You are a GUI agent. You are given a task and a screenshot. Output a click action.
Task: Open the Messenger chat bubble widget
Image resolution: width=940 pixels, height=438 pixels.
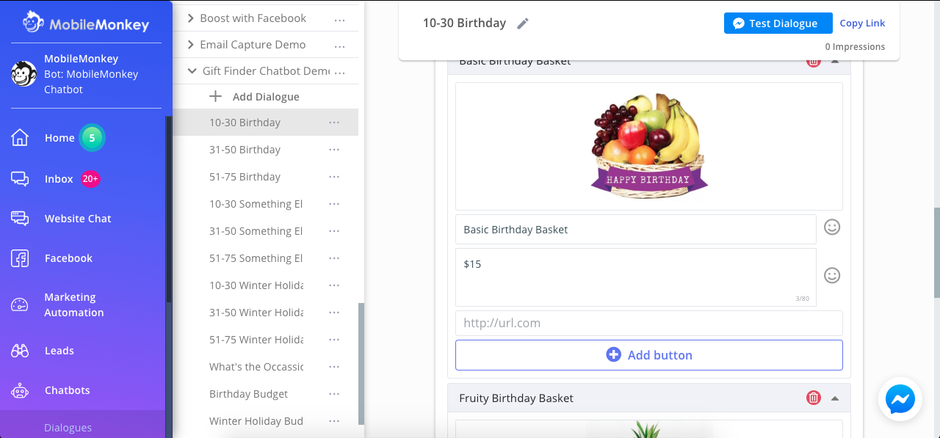click(900, 399)
